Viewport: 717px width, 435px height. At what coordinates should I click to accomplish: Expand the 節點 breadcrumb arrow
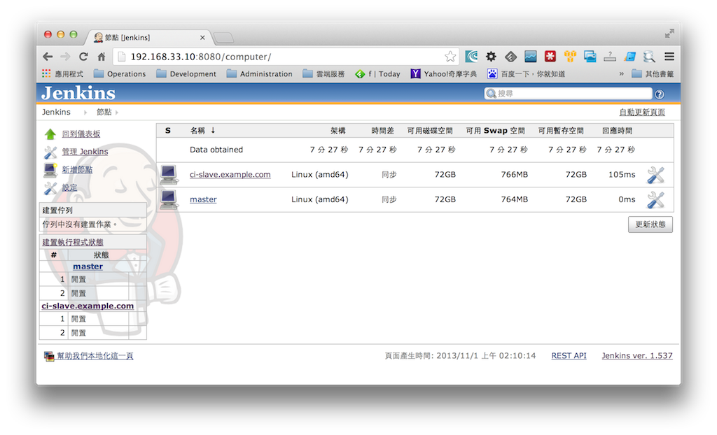click(117, 113)
